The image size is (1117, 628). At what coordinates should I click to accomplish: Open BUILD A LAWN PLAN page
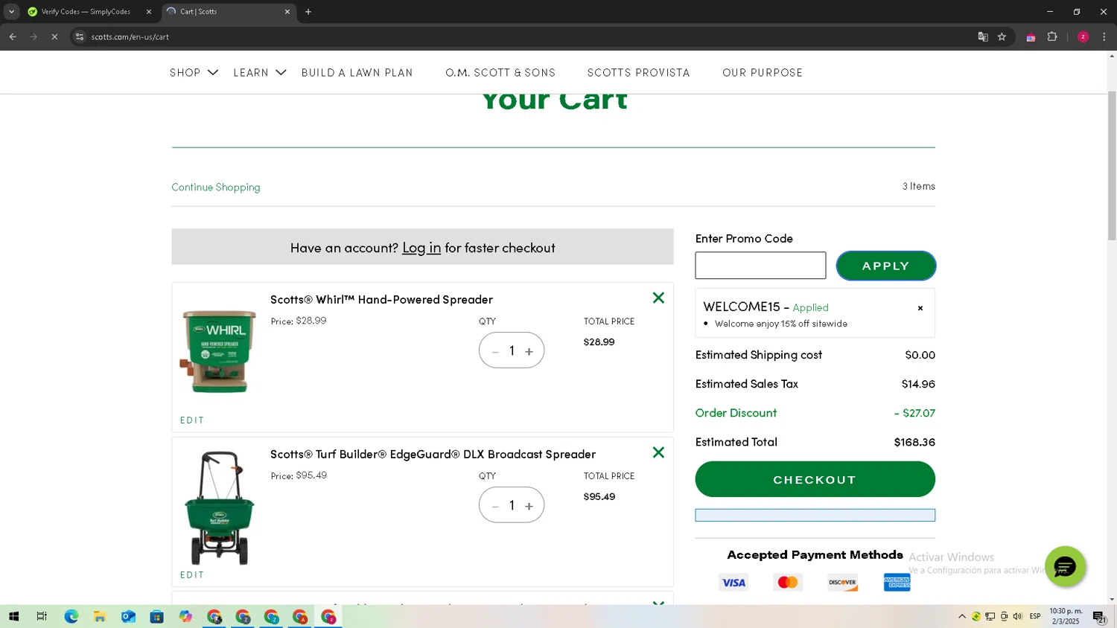[357, 72]
